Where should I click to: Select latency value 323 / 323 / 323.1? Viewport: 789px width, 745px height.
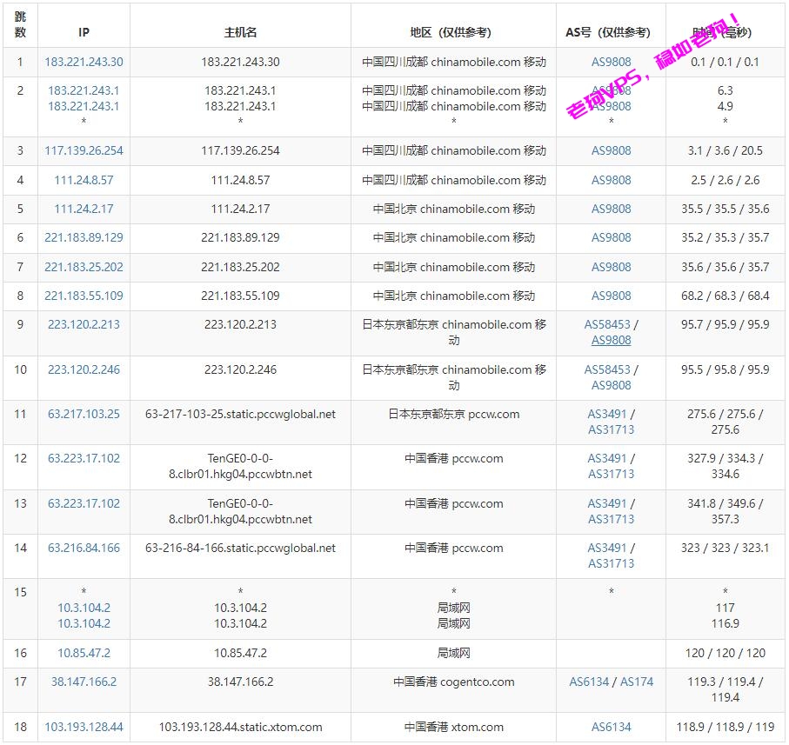click(725, 548)
